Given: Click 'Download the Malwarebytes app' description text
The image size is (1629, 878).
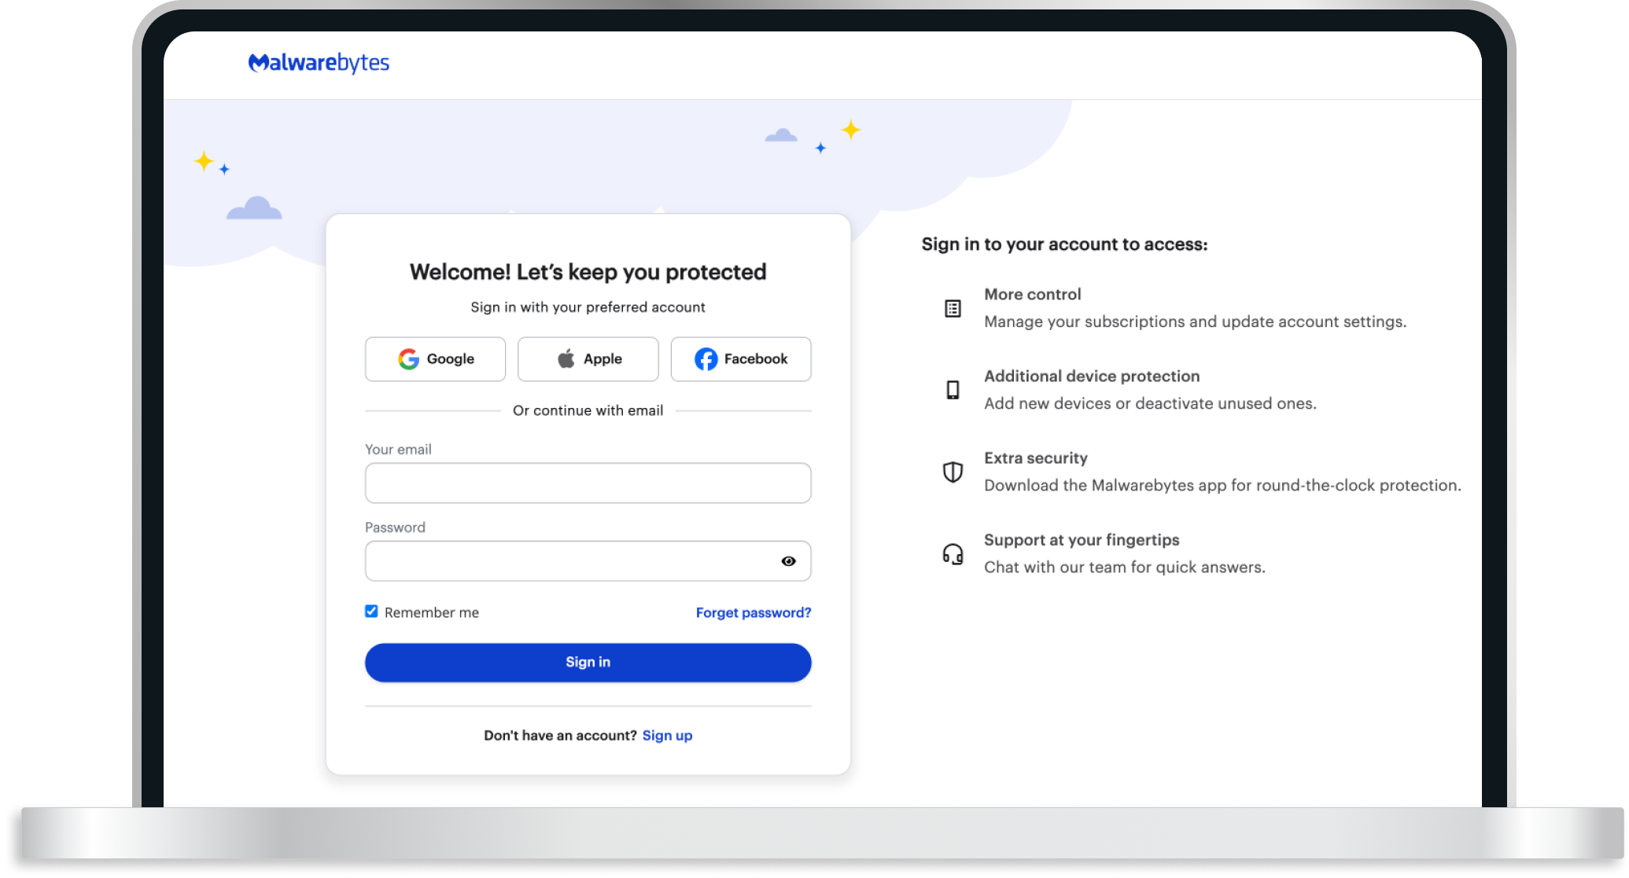Looking at the screenshot, I should 1222,486.
